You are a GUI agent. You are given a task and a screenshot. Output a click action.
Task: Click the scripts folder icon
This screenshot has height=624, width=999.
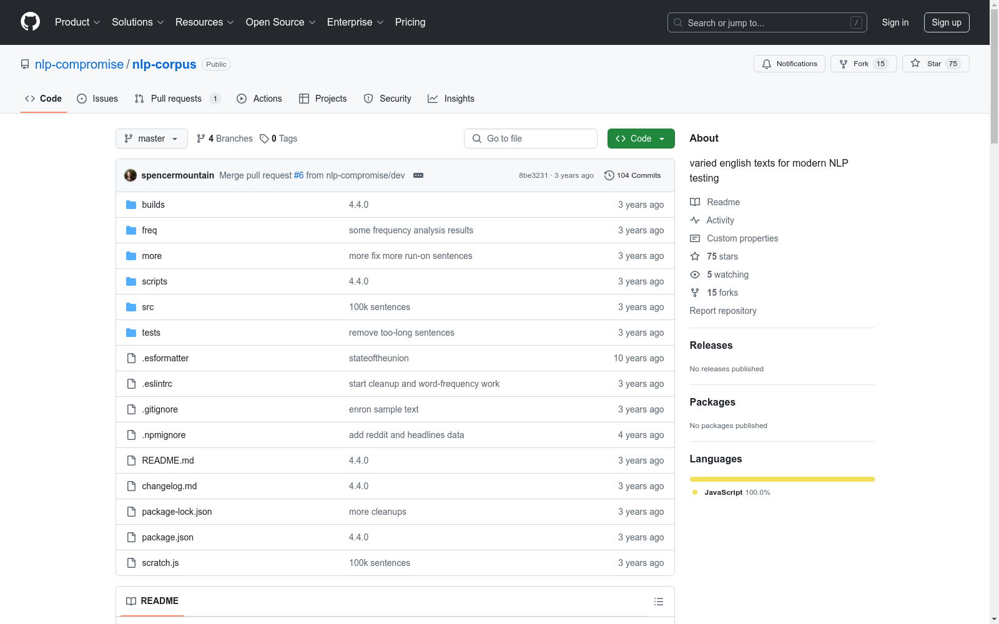(131, 281)
